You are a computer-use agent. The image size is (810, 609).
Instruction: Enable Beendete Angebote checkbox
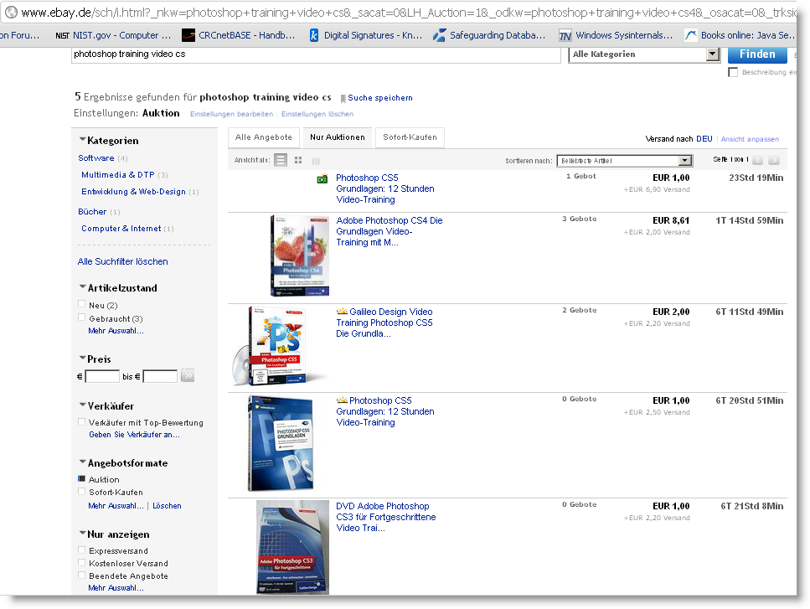(x=81, y=575)
